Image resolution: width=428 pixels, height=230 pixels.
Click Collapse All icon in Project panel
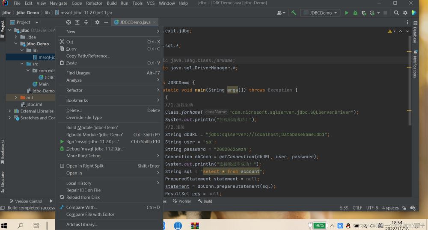tap(86, 22)
